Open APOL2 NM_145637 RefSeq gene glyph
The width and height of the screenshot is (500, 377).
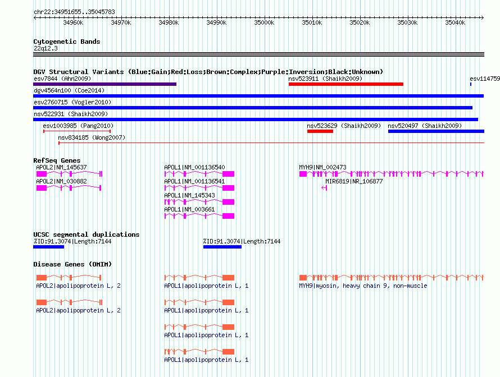click(x=69, y=174)
